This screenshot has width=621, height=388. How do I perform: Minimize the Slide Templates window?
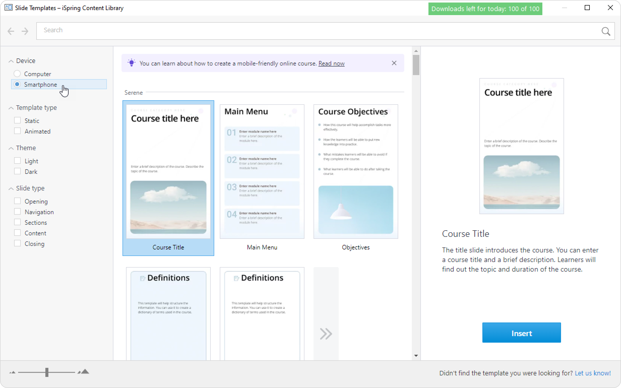click(564, 8)
